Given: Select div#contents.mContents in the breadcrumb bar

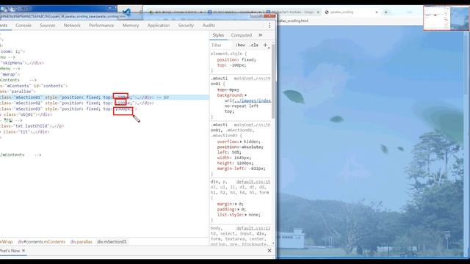Looking at the screenshot, I should [41, 241].
